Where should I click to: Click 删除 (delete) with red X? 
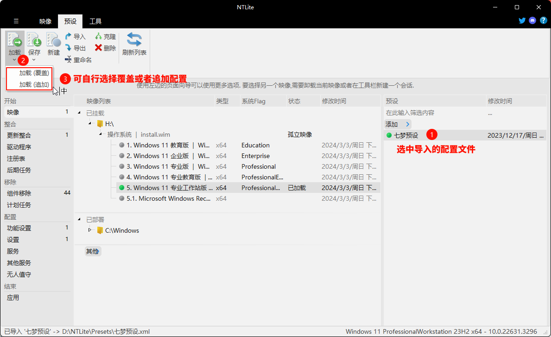click(x=105, y=48)
